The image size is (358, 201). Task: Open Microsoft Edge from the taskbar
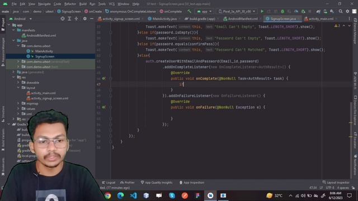click(x=121, y=195)
